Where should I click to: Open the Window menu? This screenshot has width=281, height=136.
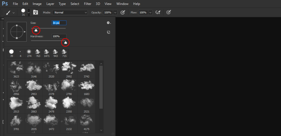pyautogui.click(x=122, y=4)
